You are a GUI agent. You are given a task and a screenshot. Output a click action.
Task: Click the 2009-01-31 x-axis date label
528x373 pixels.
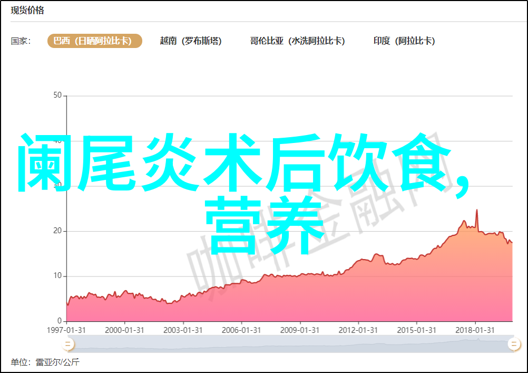point(300,330)
